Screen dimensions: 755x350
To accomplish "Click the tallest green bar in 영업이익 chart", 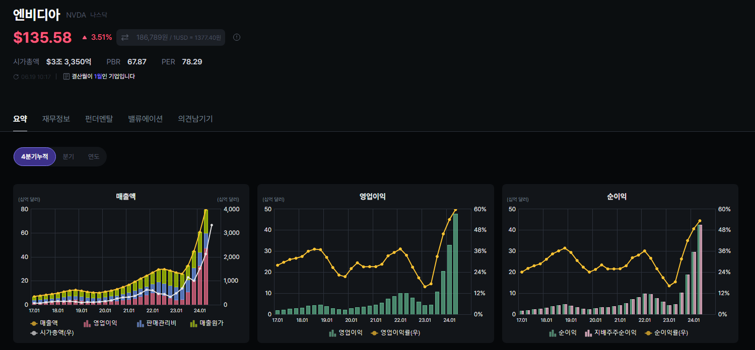I will click(455, 264).
